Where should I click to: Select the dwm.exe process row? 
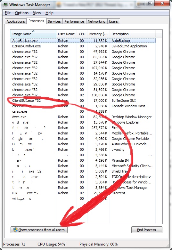click(x=83, y=117)
